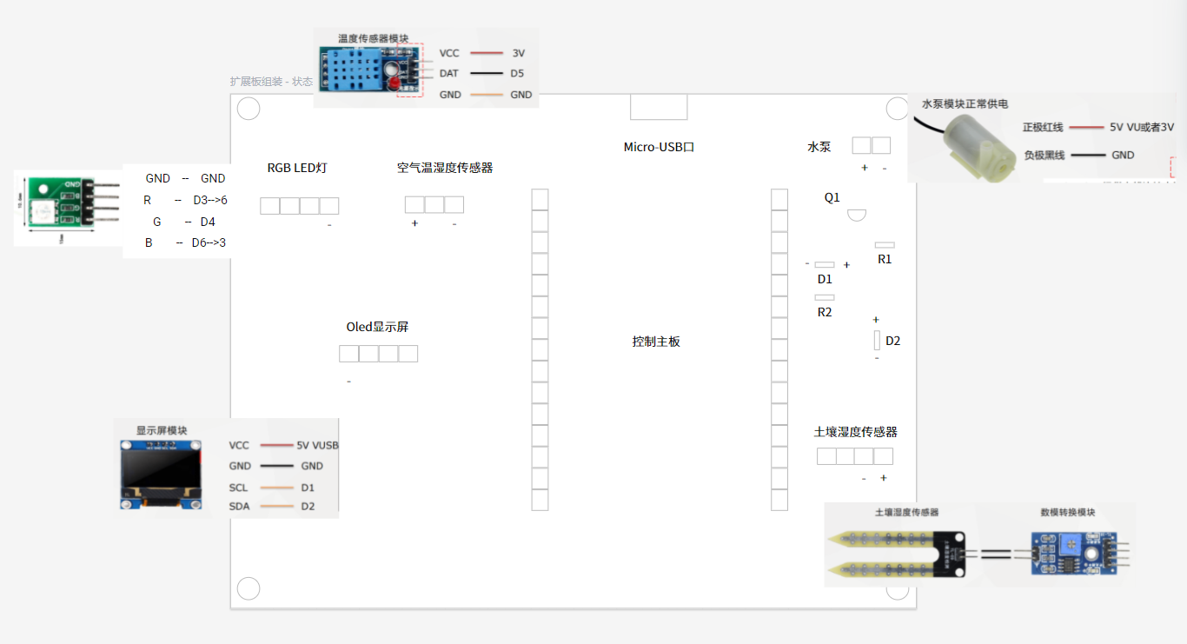Click the '数模转换模块' caption
Screen dimensions: 1187x644
pyautogui.click(x=1068, y=513)
